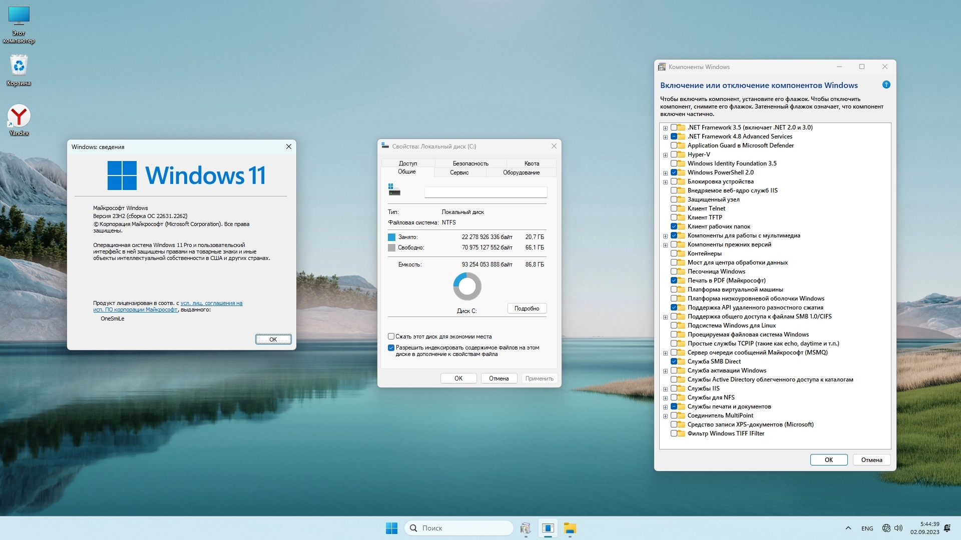961x540 pixels.
Task: Open File Explorer from the taskbar
Action: (x=570, y=528)
